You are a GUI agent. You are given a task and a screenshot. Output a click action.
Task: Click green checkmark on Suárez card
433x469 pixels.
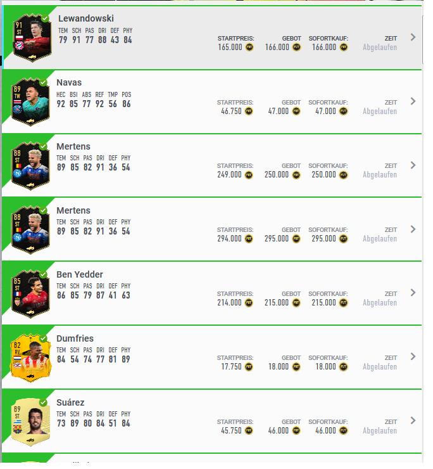coord(43,402)
